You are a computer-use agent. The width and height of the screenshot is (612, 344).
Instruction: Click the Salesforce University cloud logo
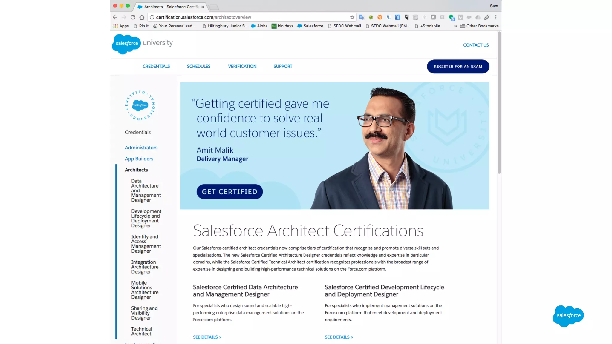point(126,44)
